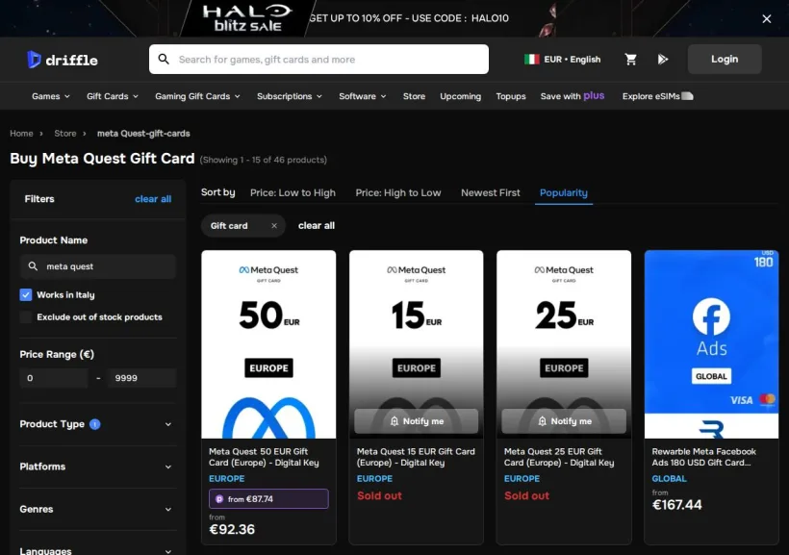Screen dimensions: 789x555
Task: Click the €92.36 price text
Action: coord(232,529)
